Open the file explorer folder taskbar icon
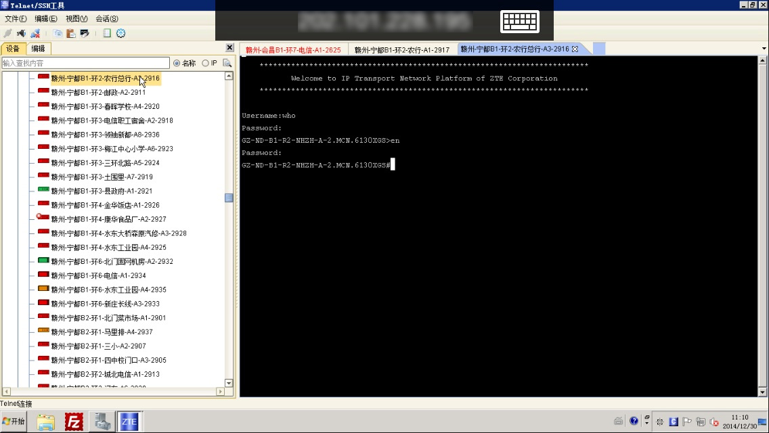The width and height of the screenshot is (769, 433). (45, 421)
